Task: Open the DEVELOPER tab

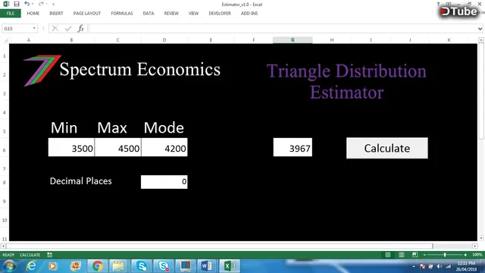Action: (x=220, y=14)
